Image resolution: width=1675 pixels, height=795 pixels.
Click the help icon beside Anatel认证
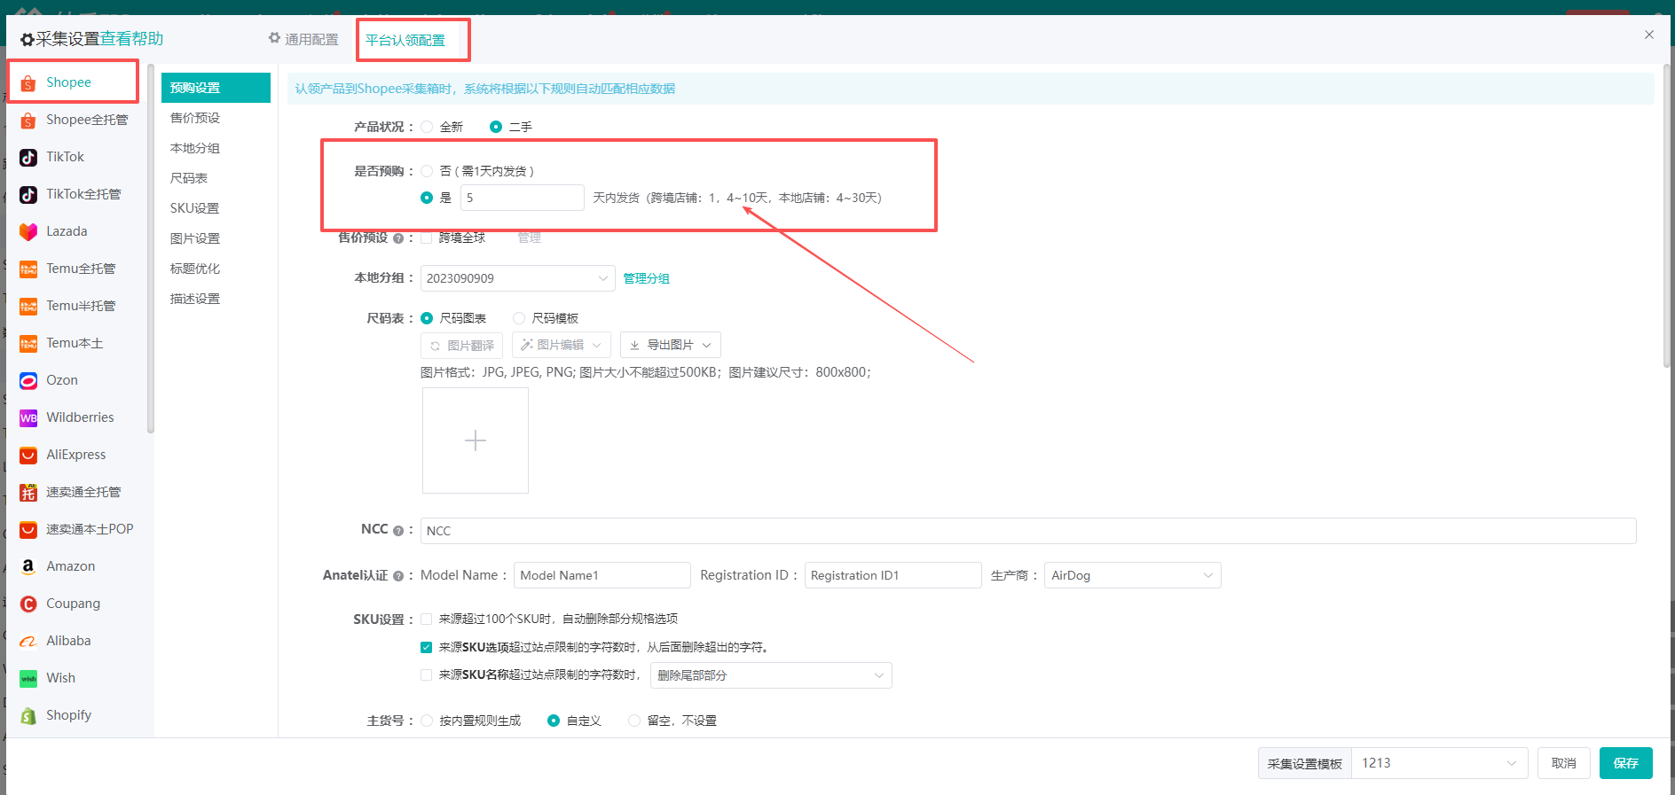coord(398,576)
